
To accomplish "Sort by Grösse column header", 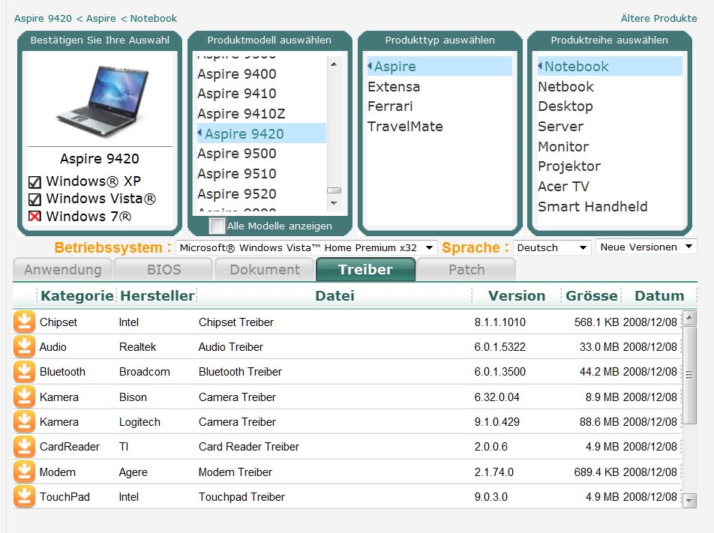I will (x=592, y=296).
